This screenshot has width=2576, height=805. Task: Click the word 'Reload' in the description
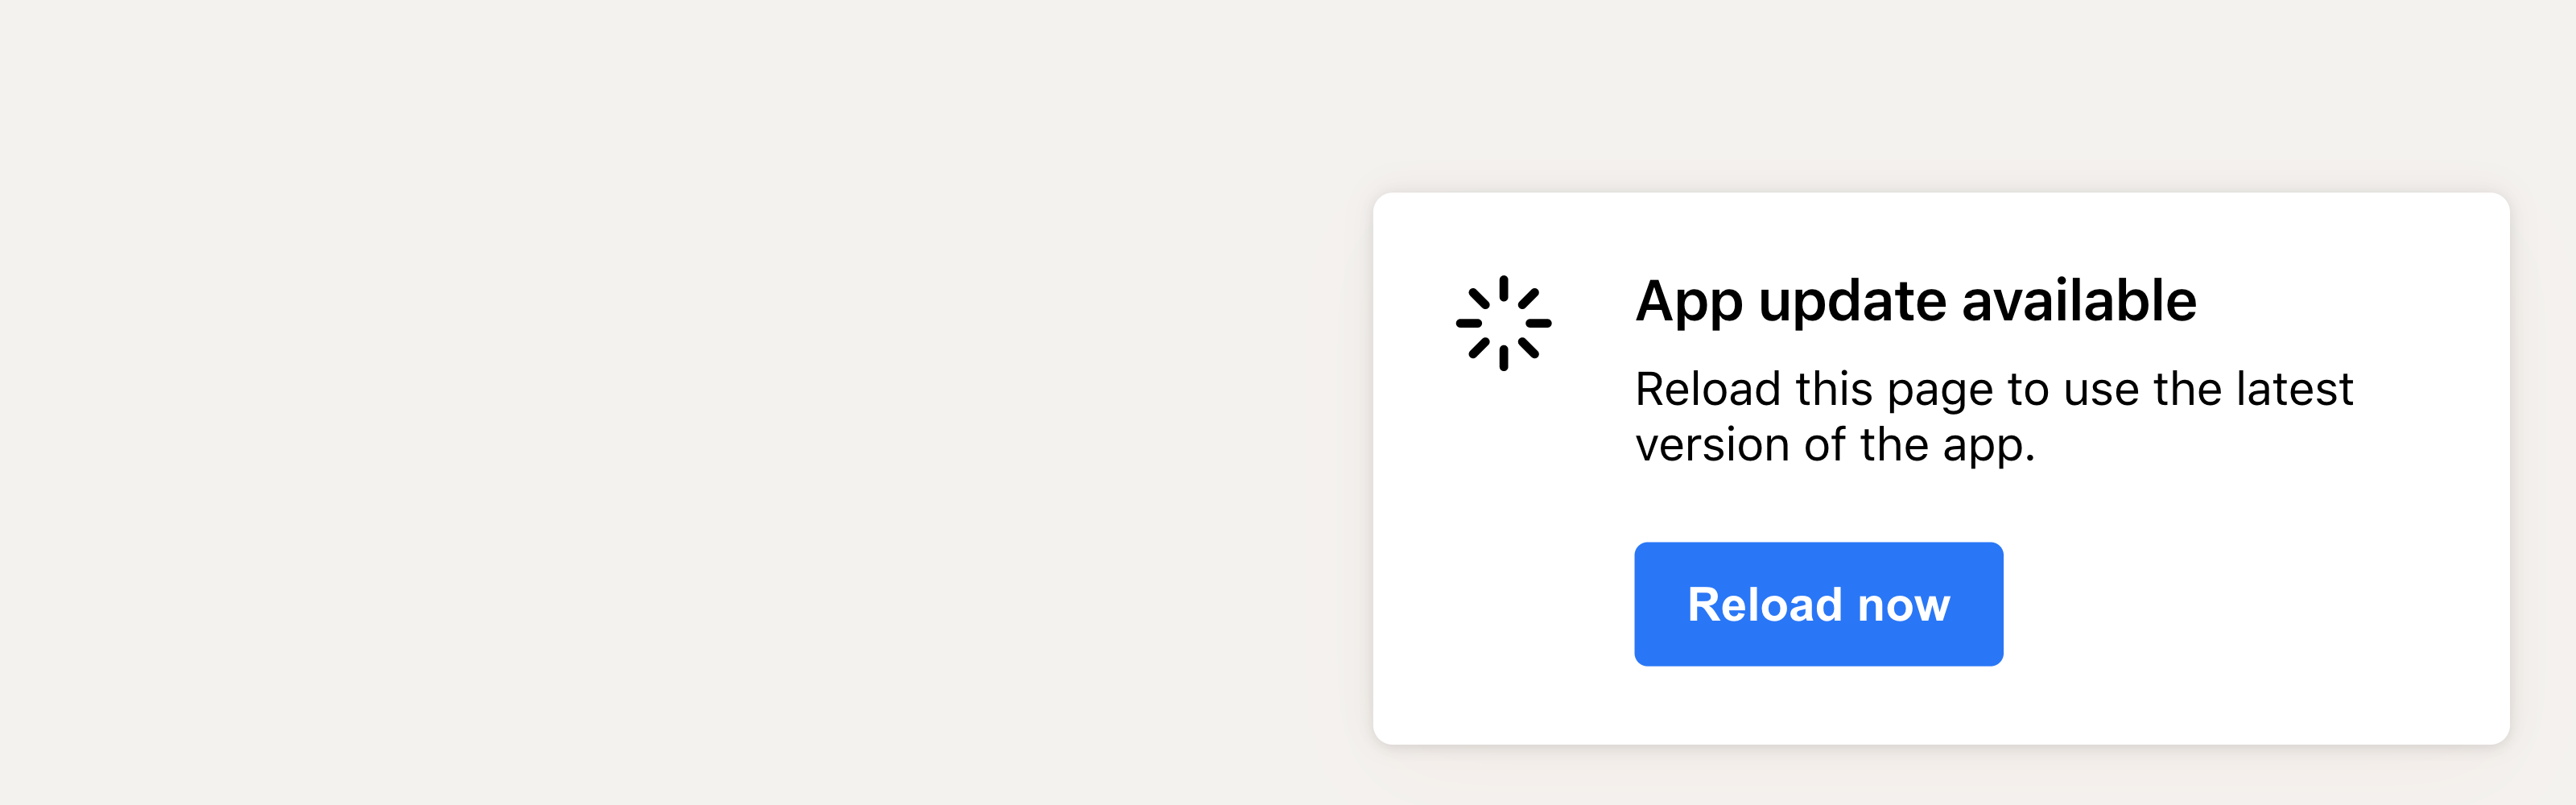pyautogui.click(x=1708, y=388)
